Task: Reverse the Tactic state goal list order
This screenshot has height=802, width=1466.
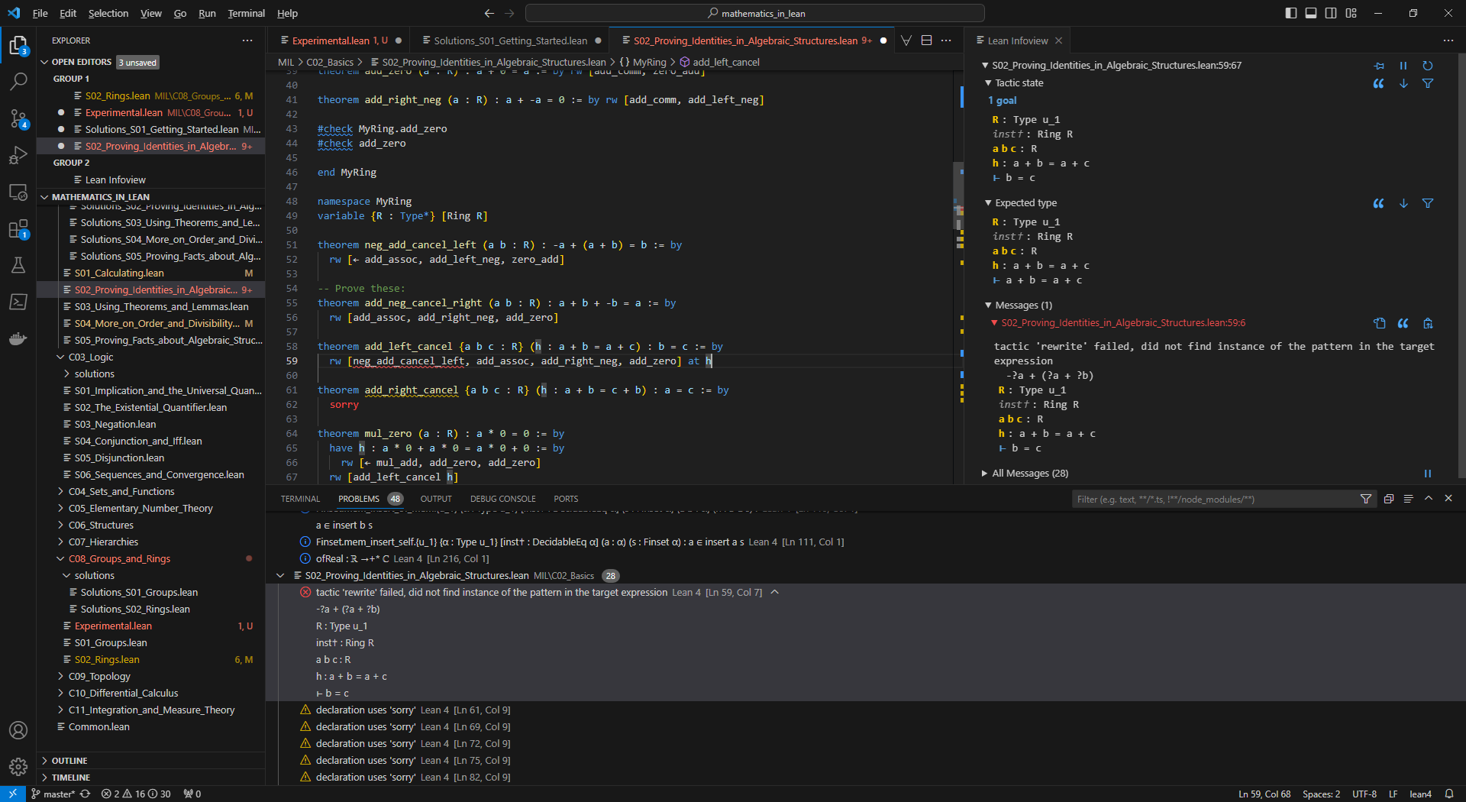Action: [1403, 83]
